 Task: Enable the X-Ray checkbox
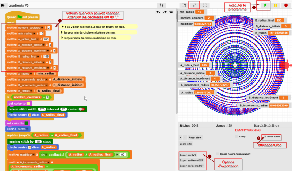237,137
